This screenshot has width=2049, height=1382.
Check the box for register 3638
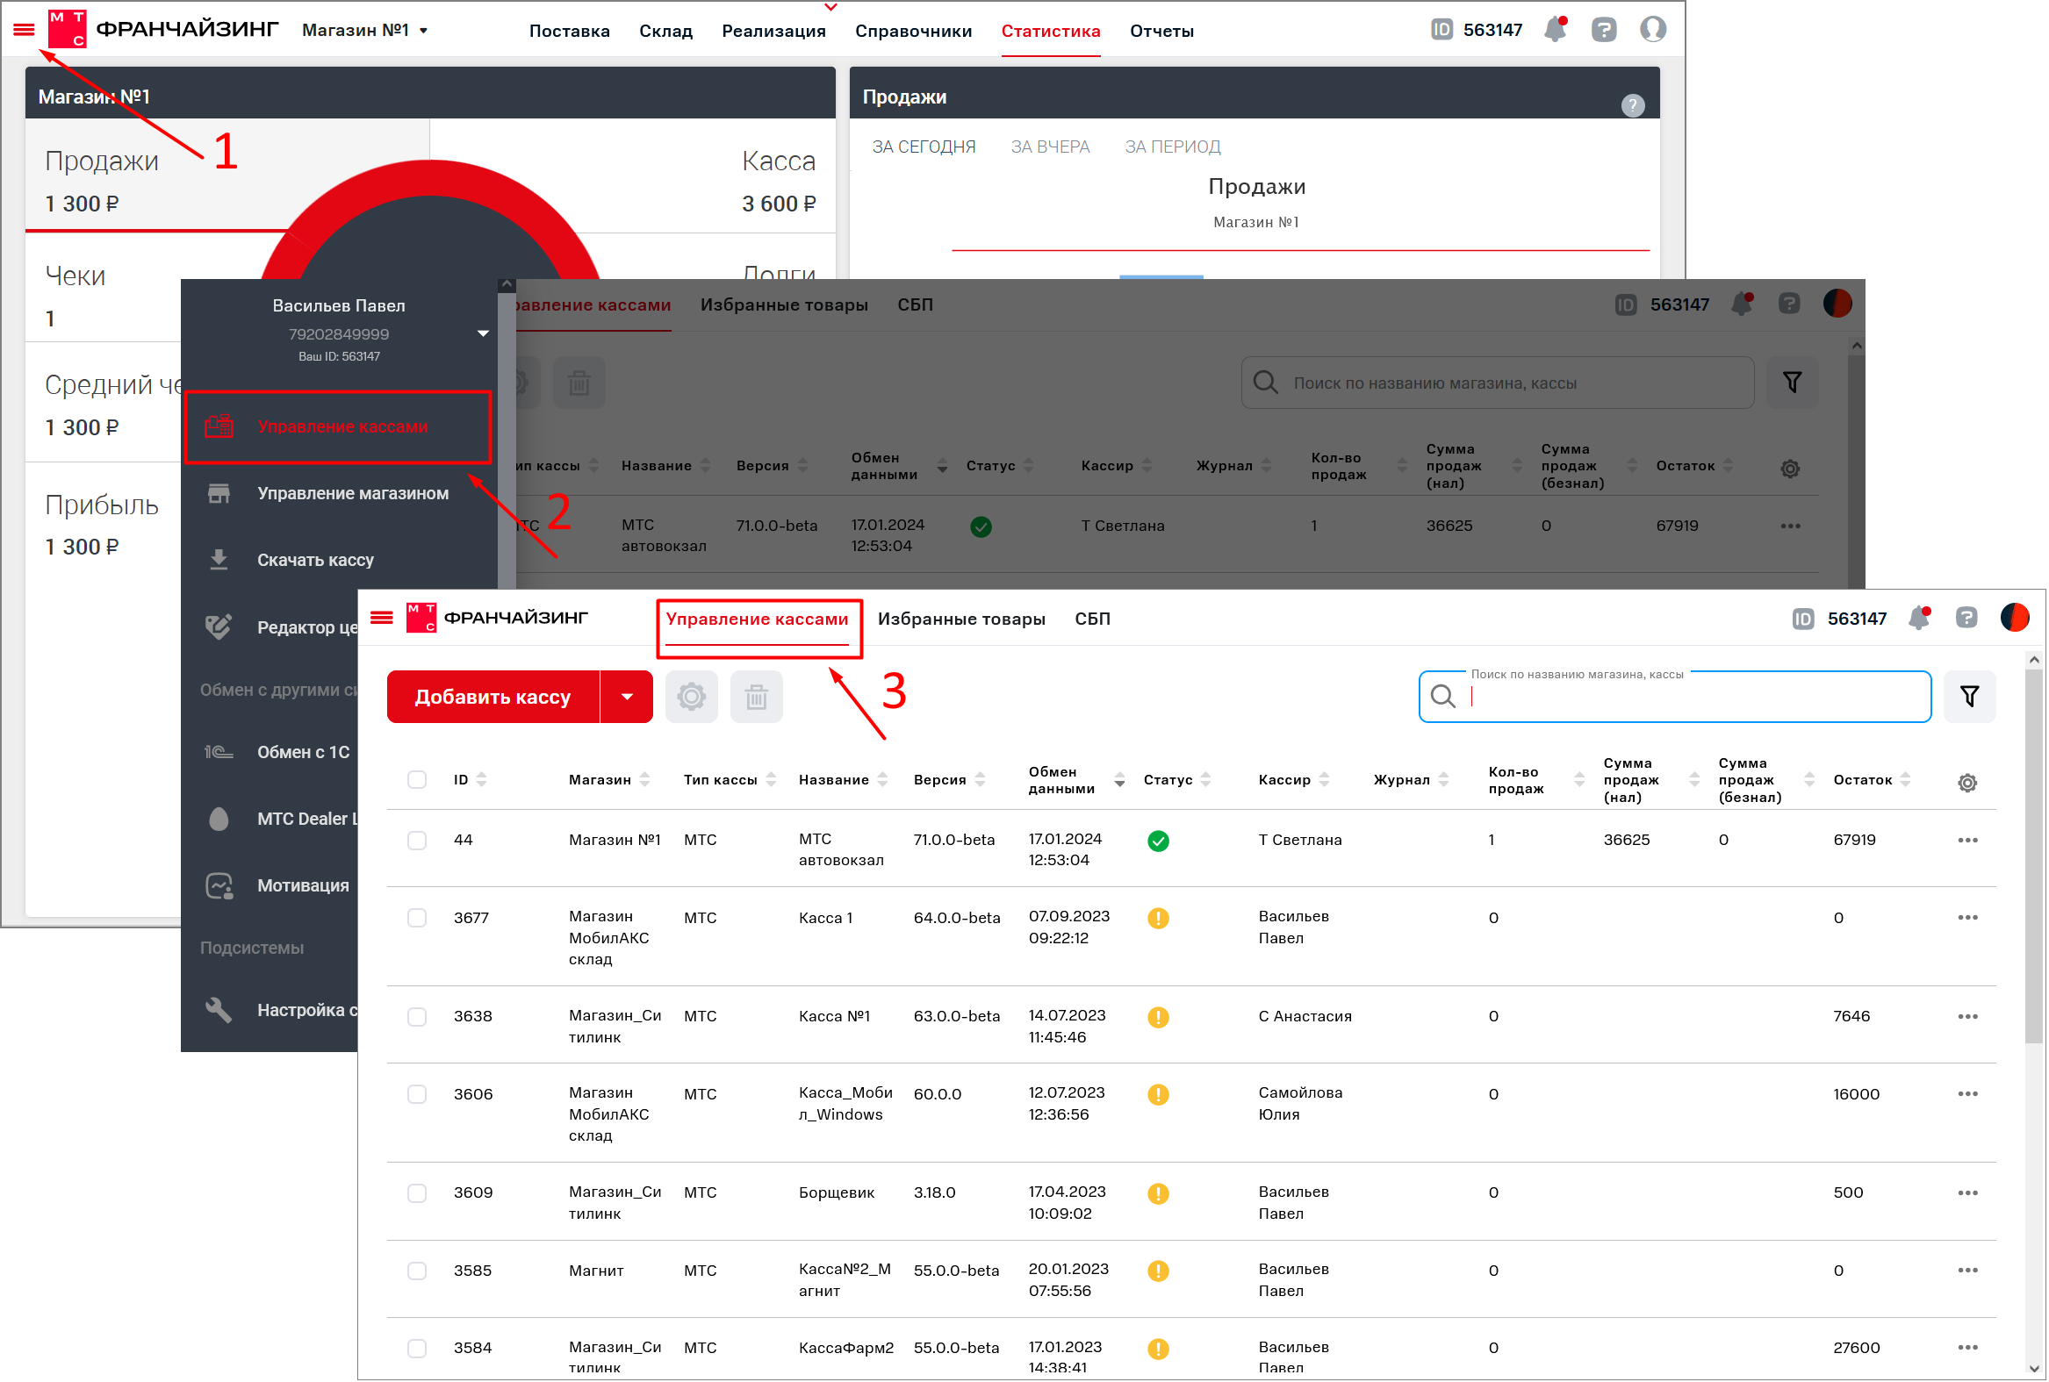click(x=418, y=1018)
